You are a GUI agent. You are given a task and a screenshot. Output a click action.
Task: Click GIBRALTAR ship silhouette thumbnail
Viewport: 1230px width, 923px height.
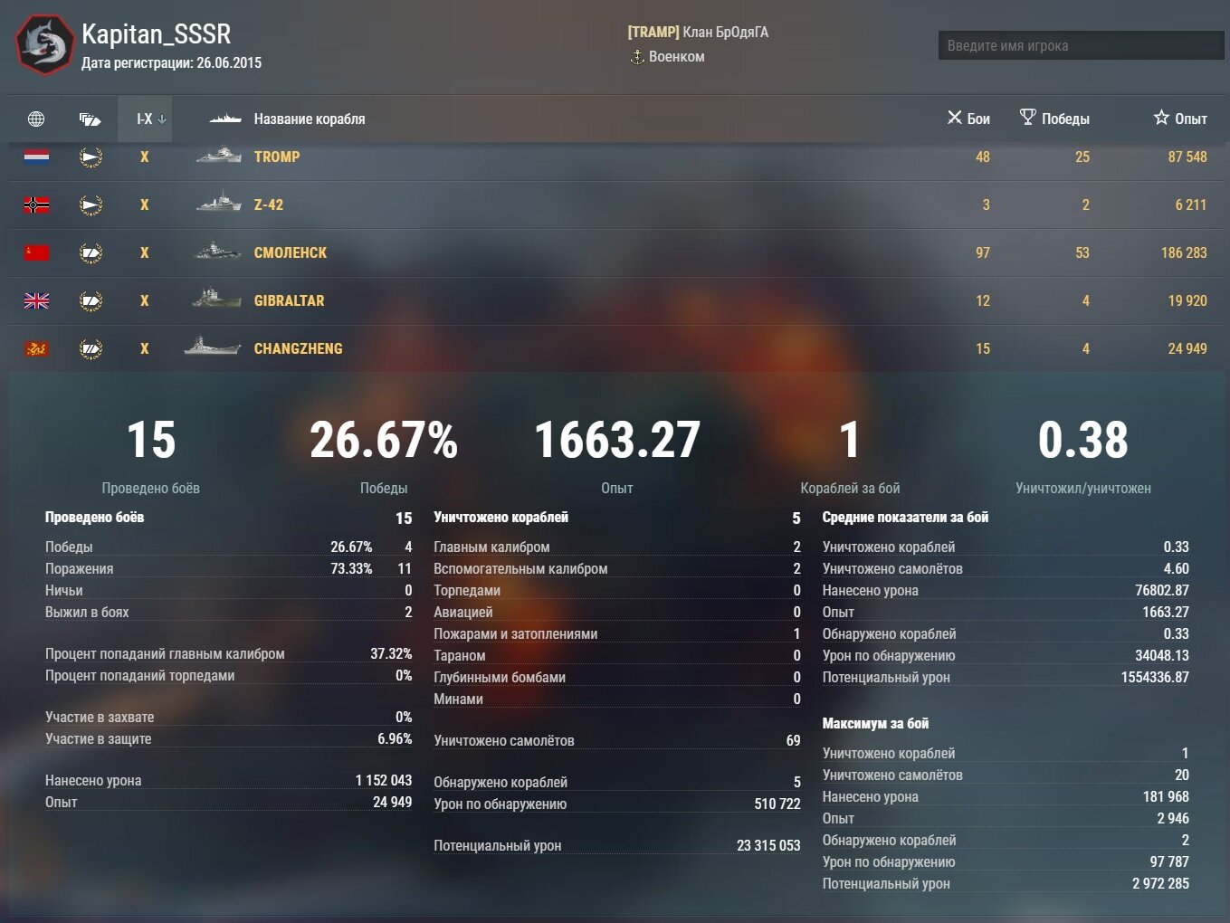pyautogui.click(x=216, y=298)
